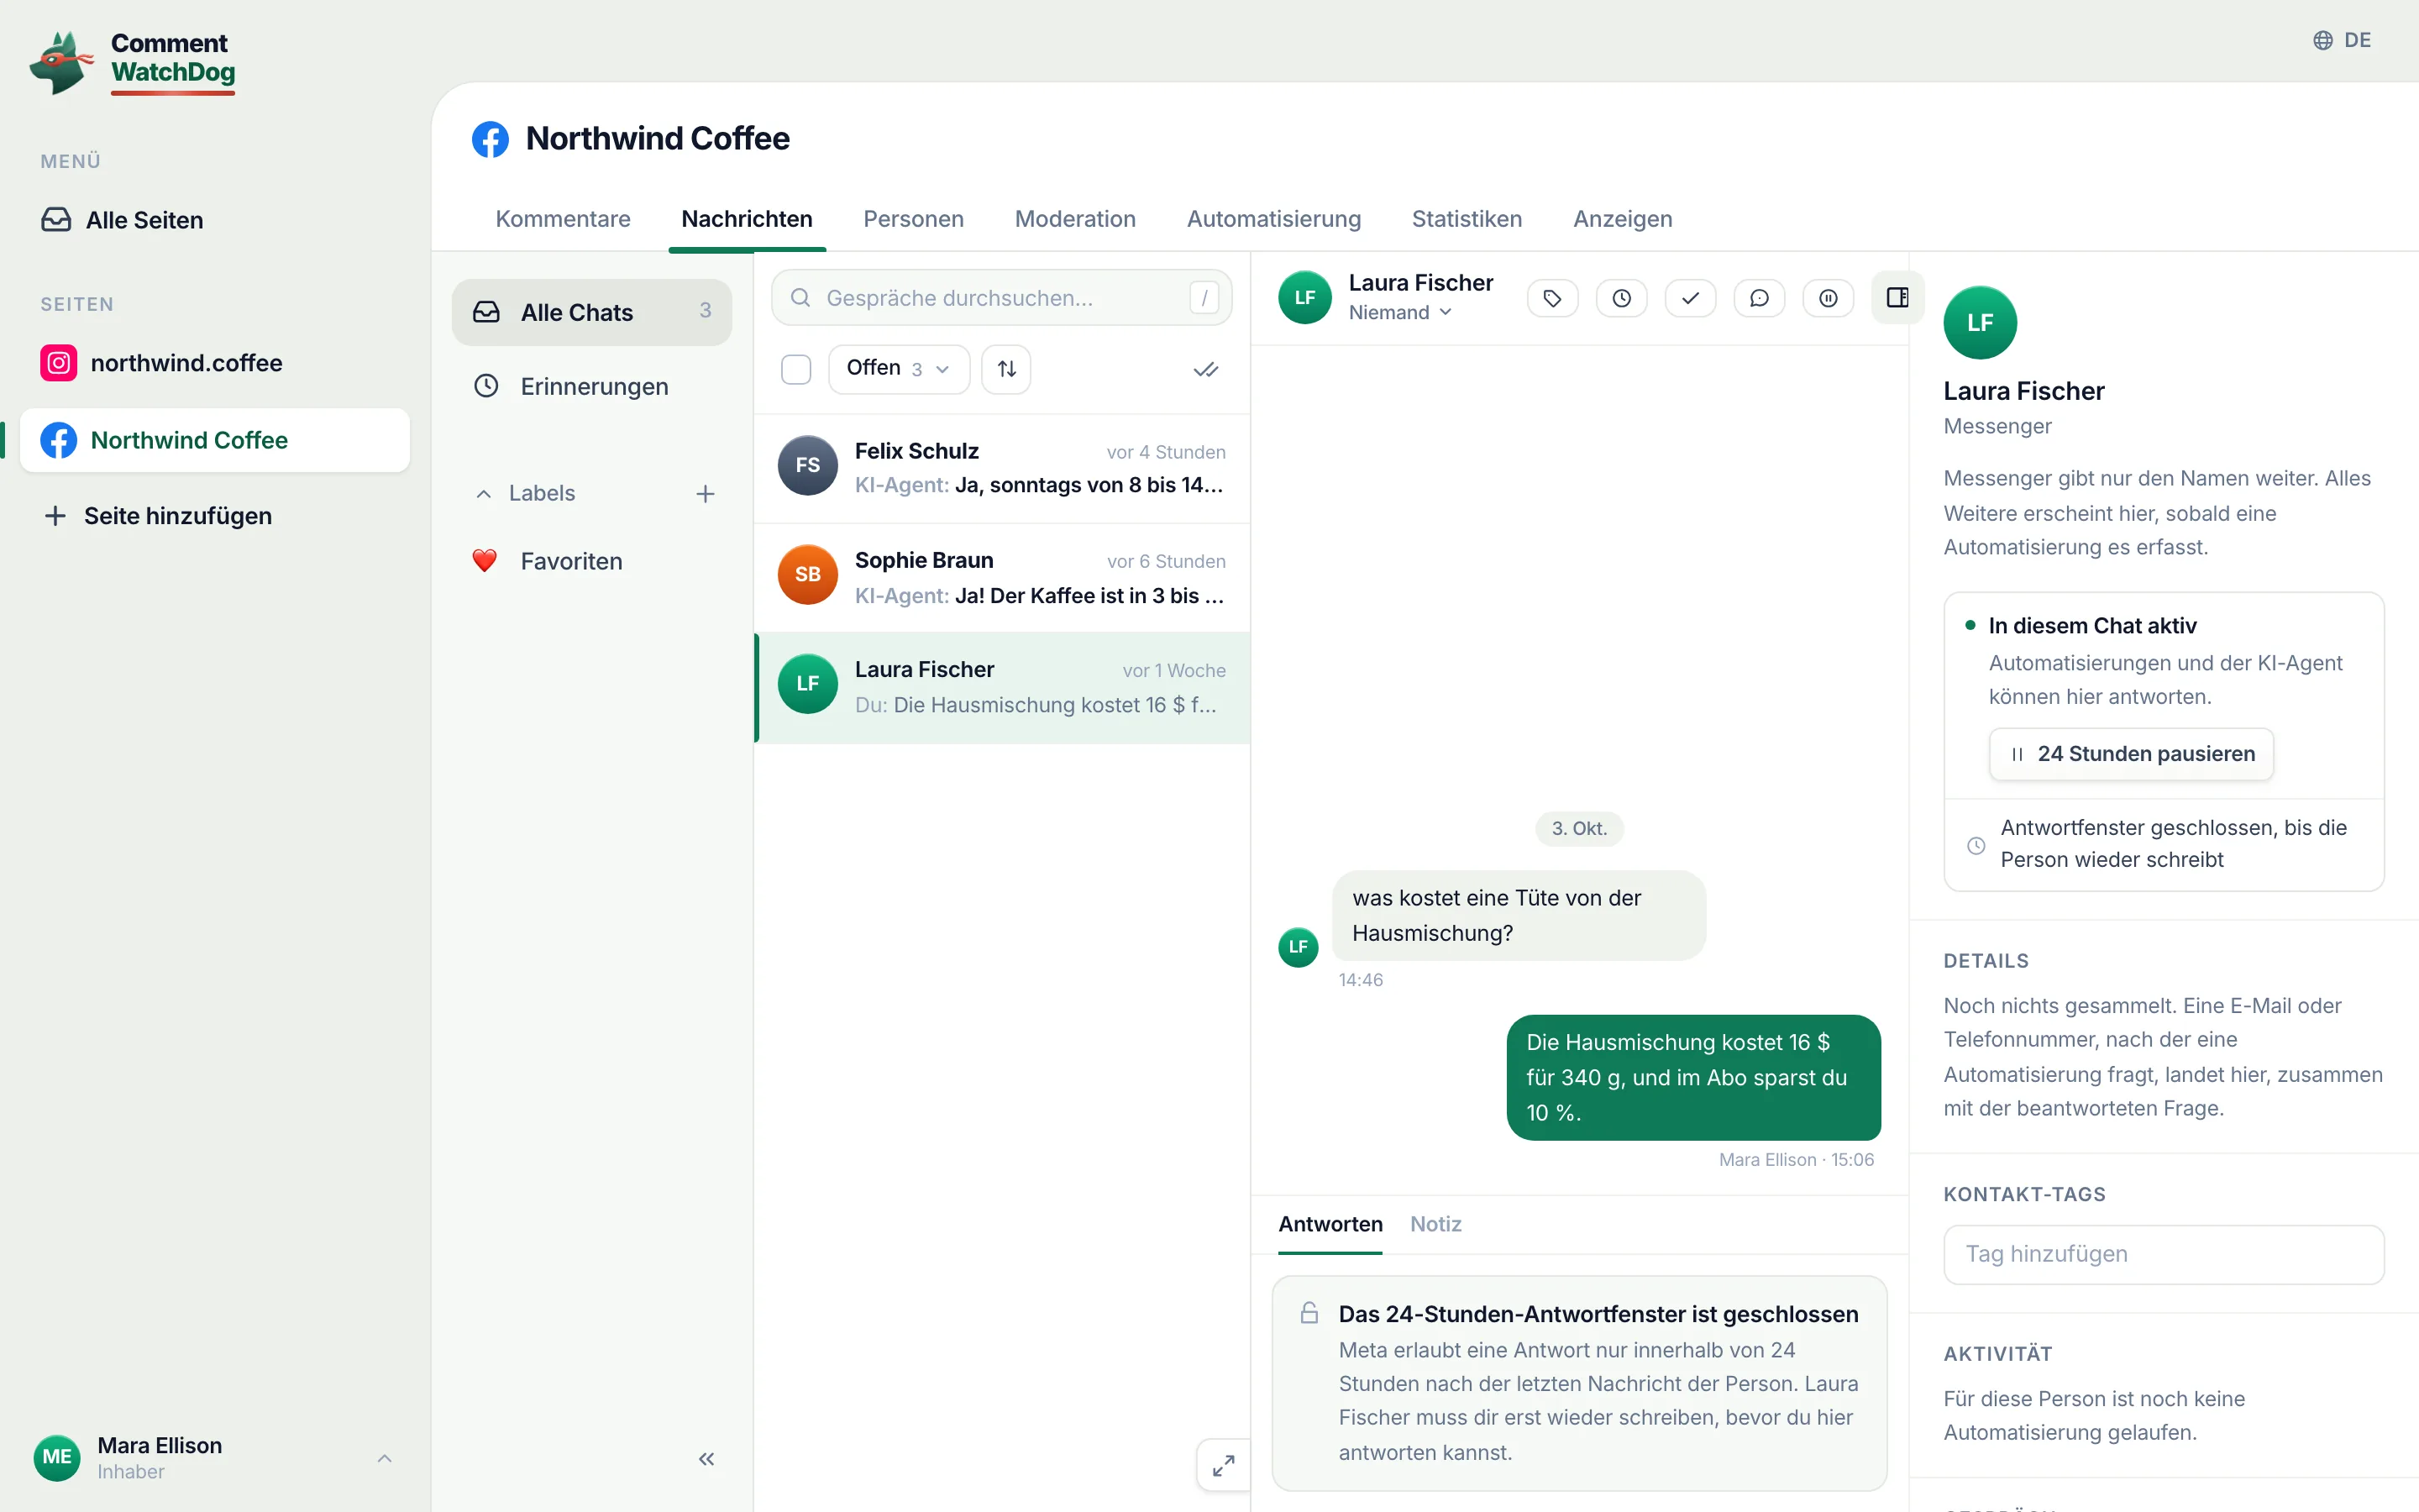Select the Antworten composer tab
The width and height of the screenshot is (2419, 1512).
tap(1330, 1224)
